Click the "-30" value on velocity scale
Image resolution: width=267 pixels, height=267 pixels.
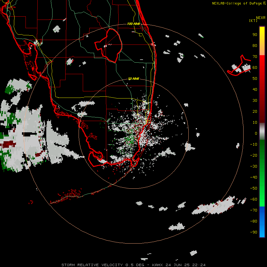click(x=254, y=166)
